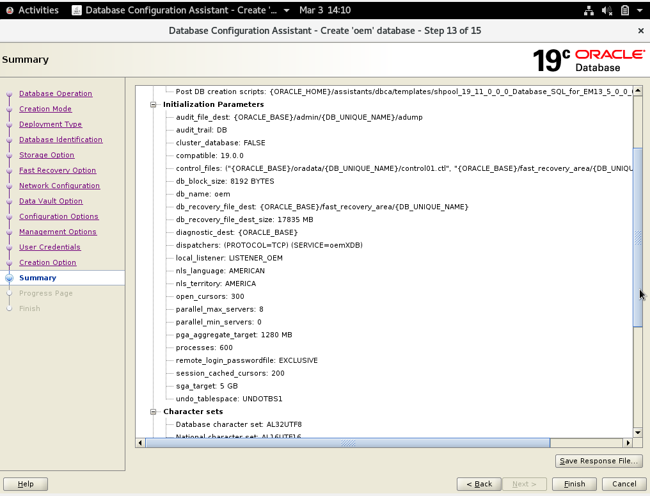Click the horizontal scrollbar left arrow
The height and width of the screenshot is (496, 650).
[140, 443]
